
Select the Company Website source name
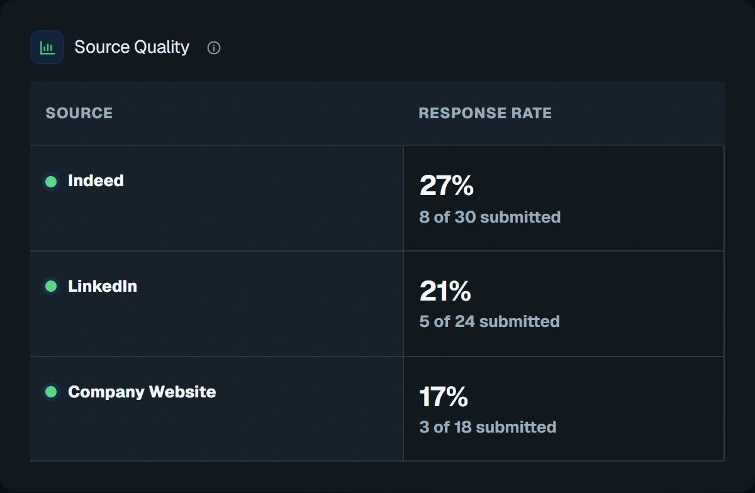tap(142, 392)
